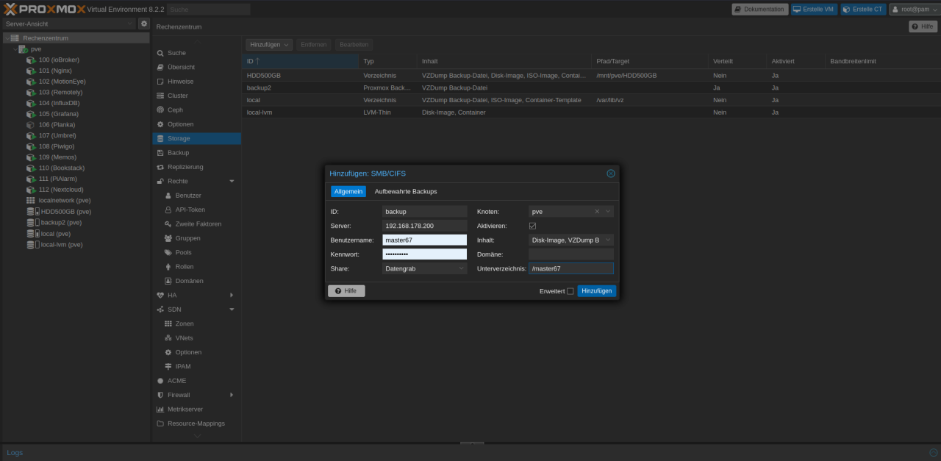Click the Gruppen users icon
This screenshot has width=941, height=461.
coord(168,238)
